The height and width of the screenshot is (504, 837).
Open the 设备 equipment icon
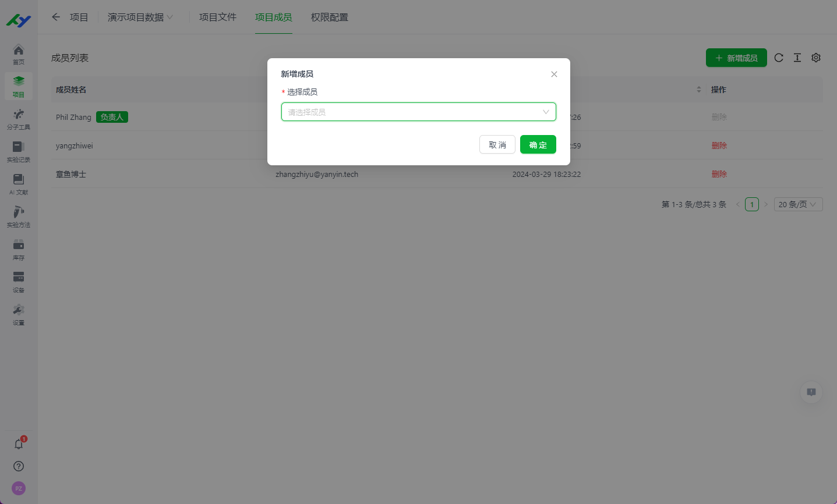[19, 282]
